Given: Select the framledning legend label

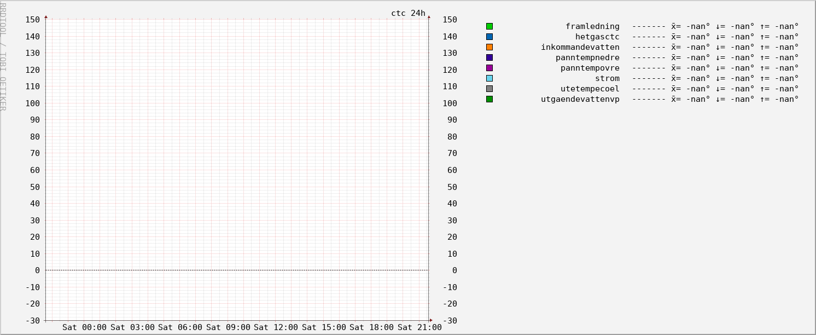Looking at the screenshot, I should coord(592,26).
